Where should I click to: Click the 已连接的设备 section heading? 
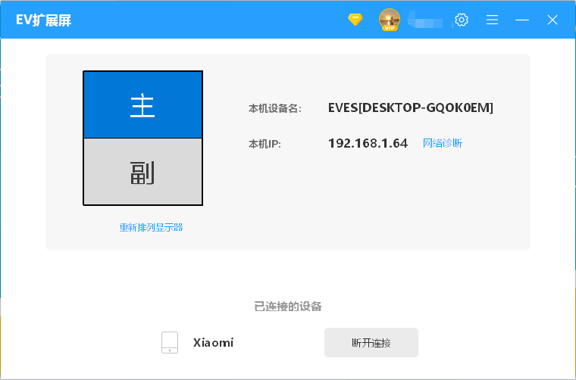(x=288, y=307)
